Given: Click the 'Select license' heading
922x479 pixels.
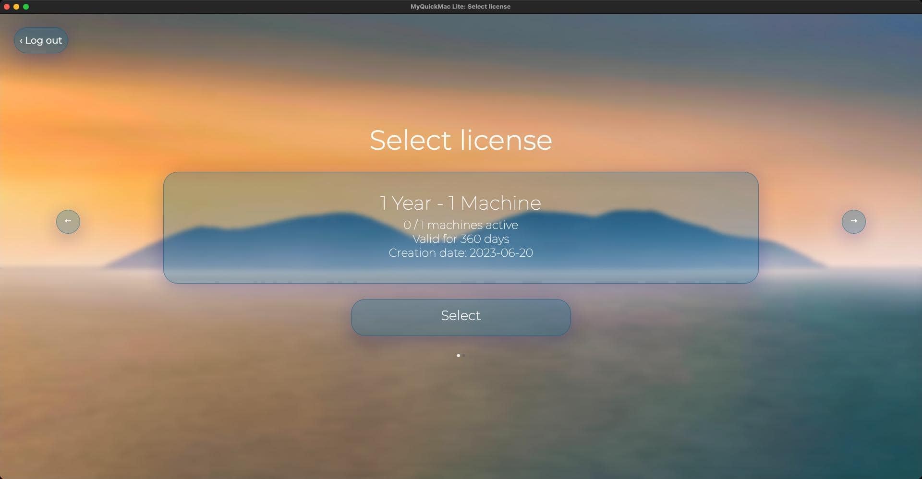Looking at the screenshot, I should [461, 140].
